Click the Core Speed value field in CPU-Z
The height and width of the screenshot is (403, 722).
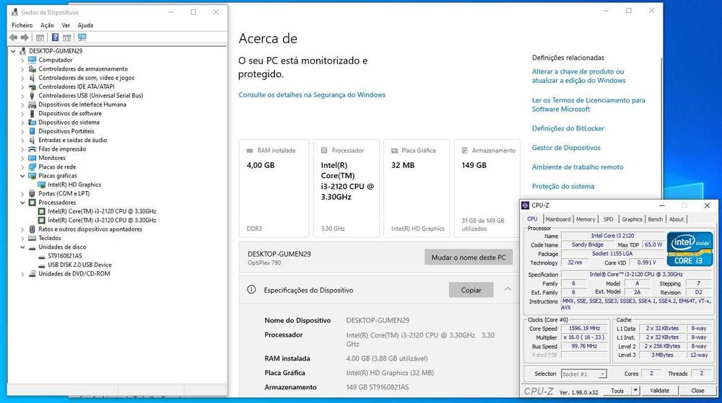pos(584,329)
